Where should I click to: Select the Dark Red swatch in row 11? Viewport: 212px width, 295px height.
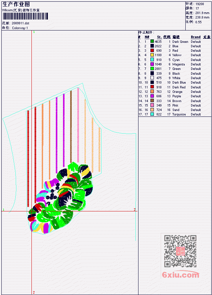[152, 87]
